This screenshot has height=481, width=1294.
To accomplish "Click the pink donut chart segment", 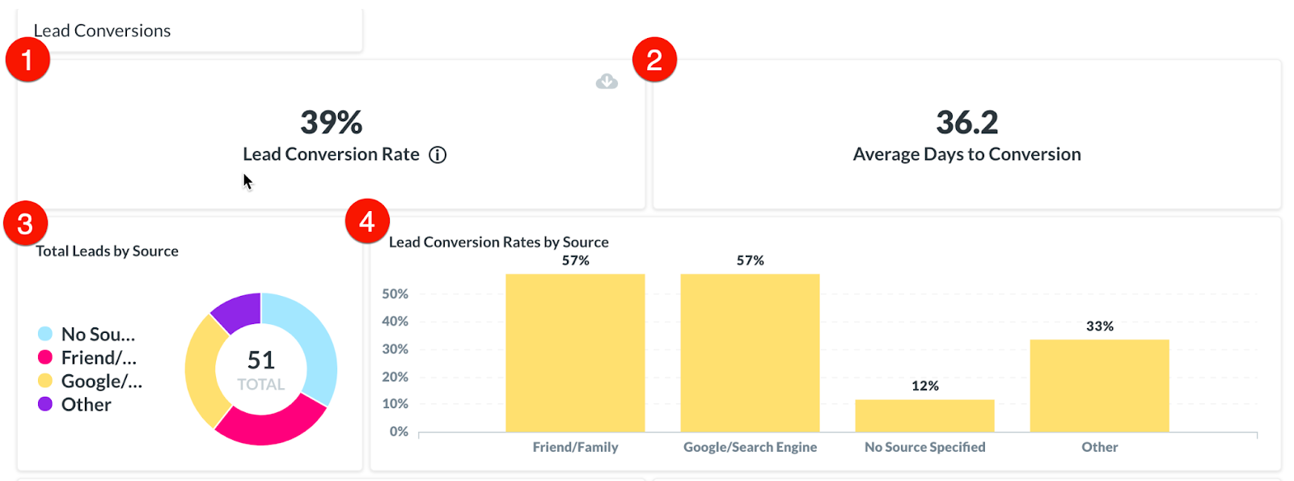I will (268, 424).
